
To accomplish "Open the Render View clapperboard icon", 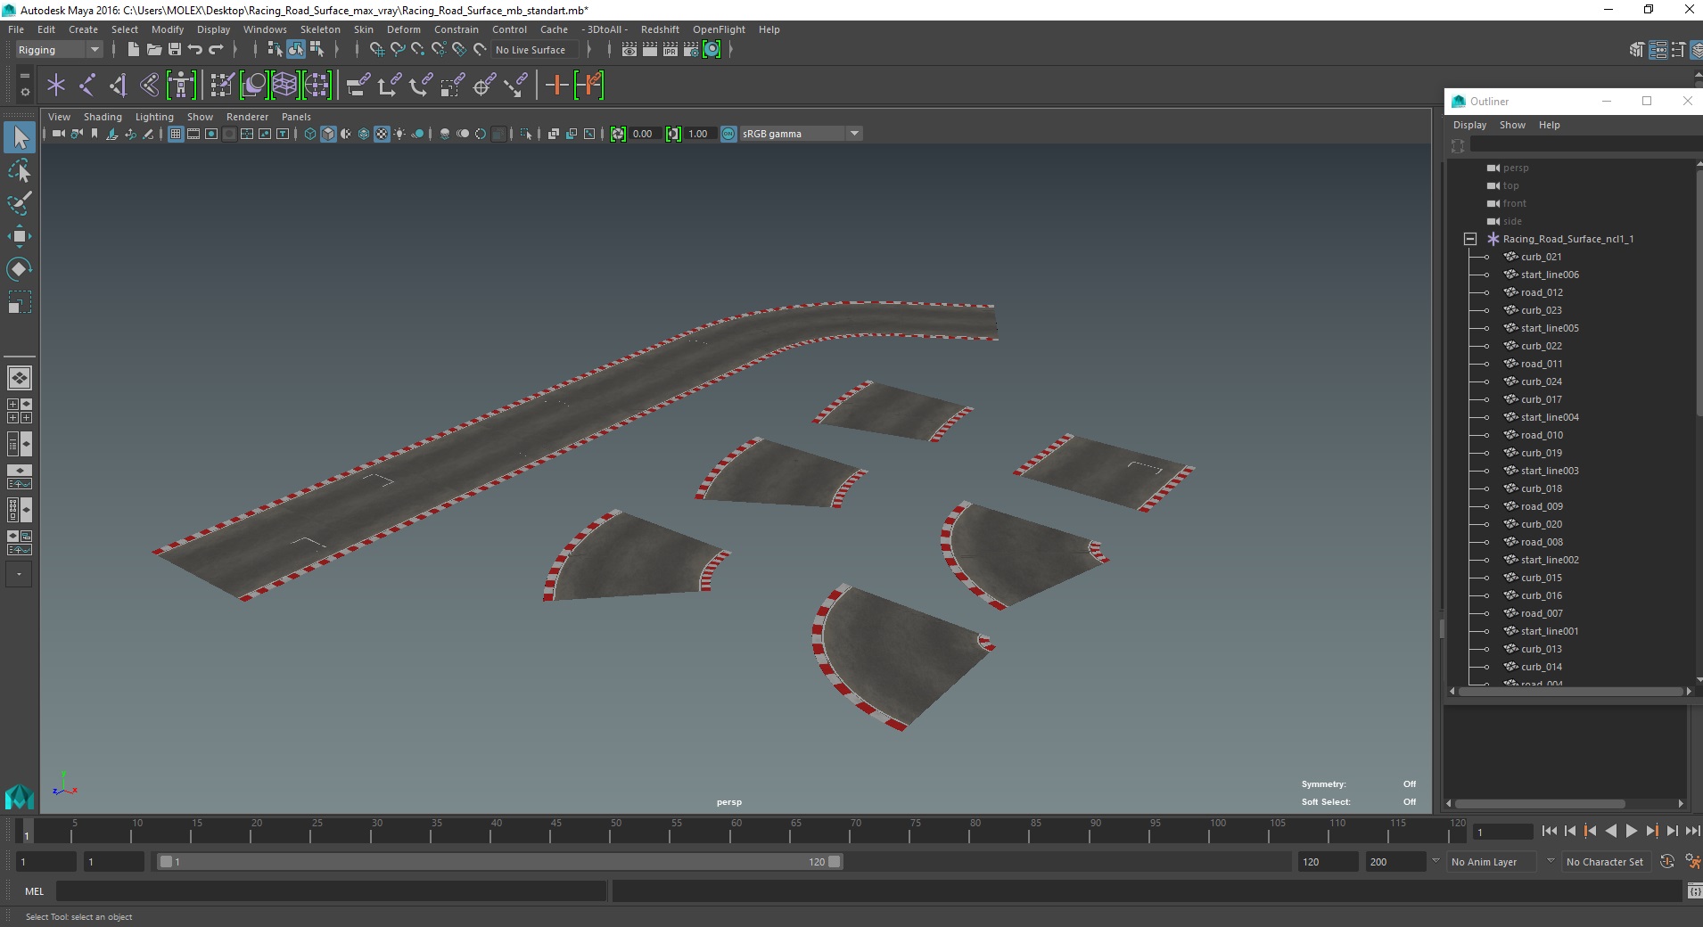I will (x=629, y=50).
